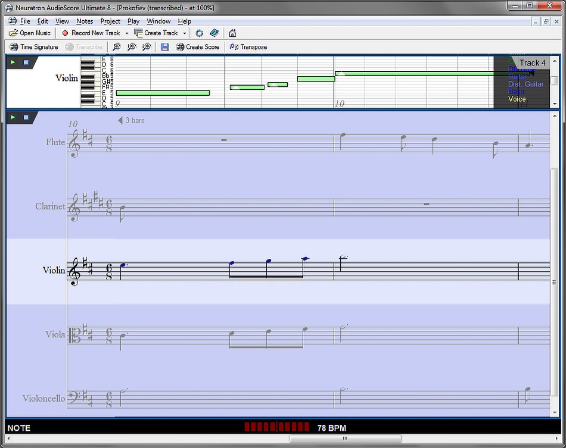Viewport: 566px width, 448px height.
Task: Set view zoom to 200%
Action: click(x=147, y=46)
